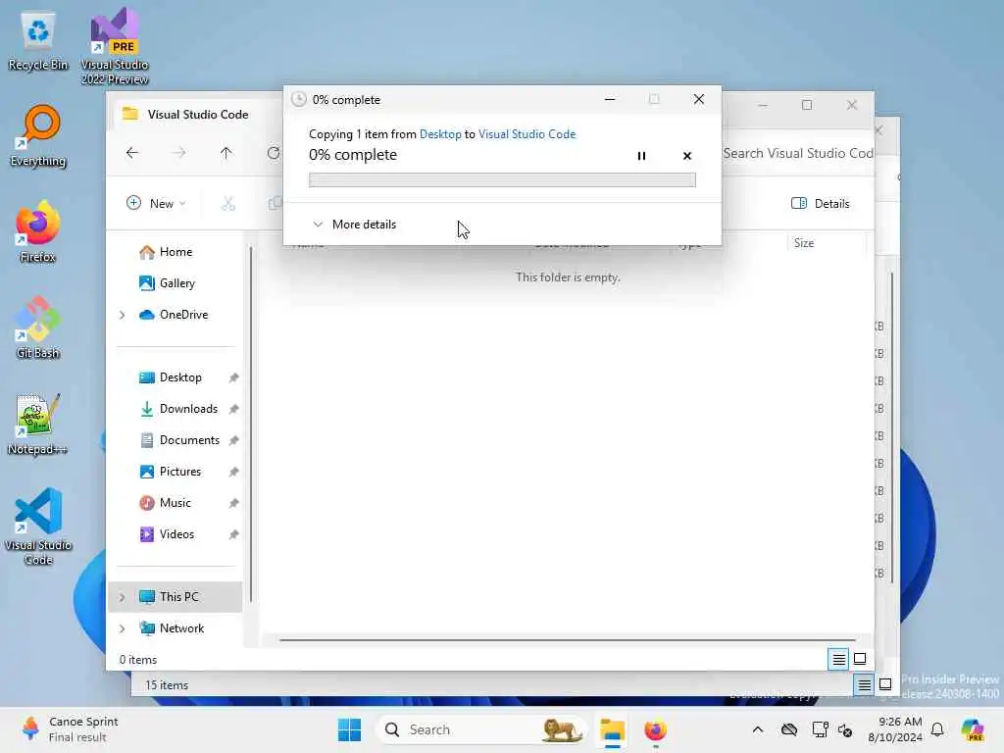This screenshot has height=753, width=1004.
Task: Open the notifications bell
Action: click(937, 729)
